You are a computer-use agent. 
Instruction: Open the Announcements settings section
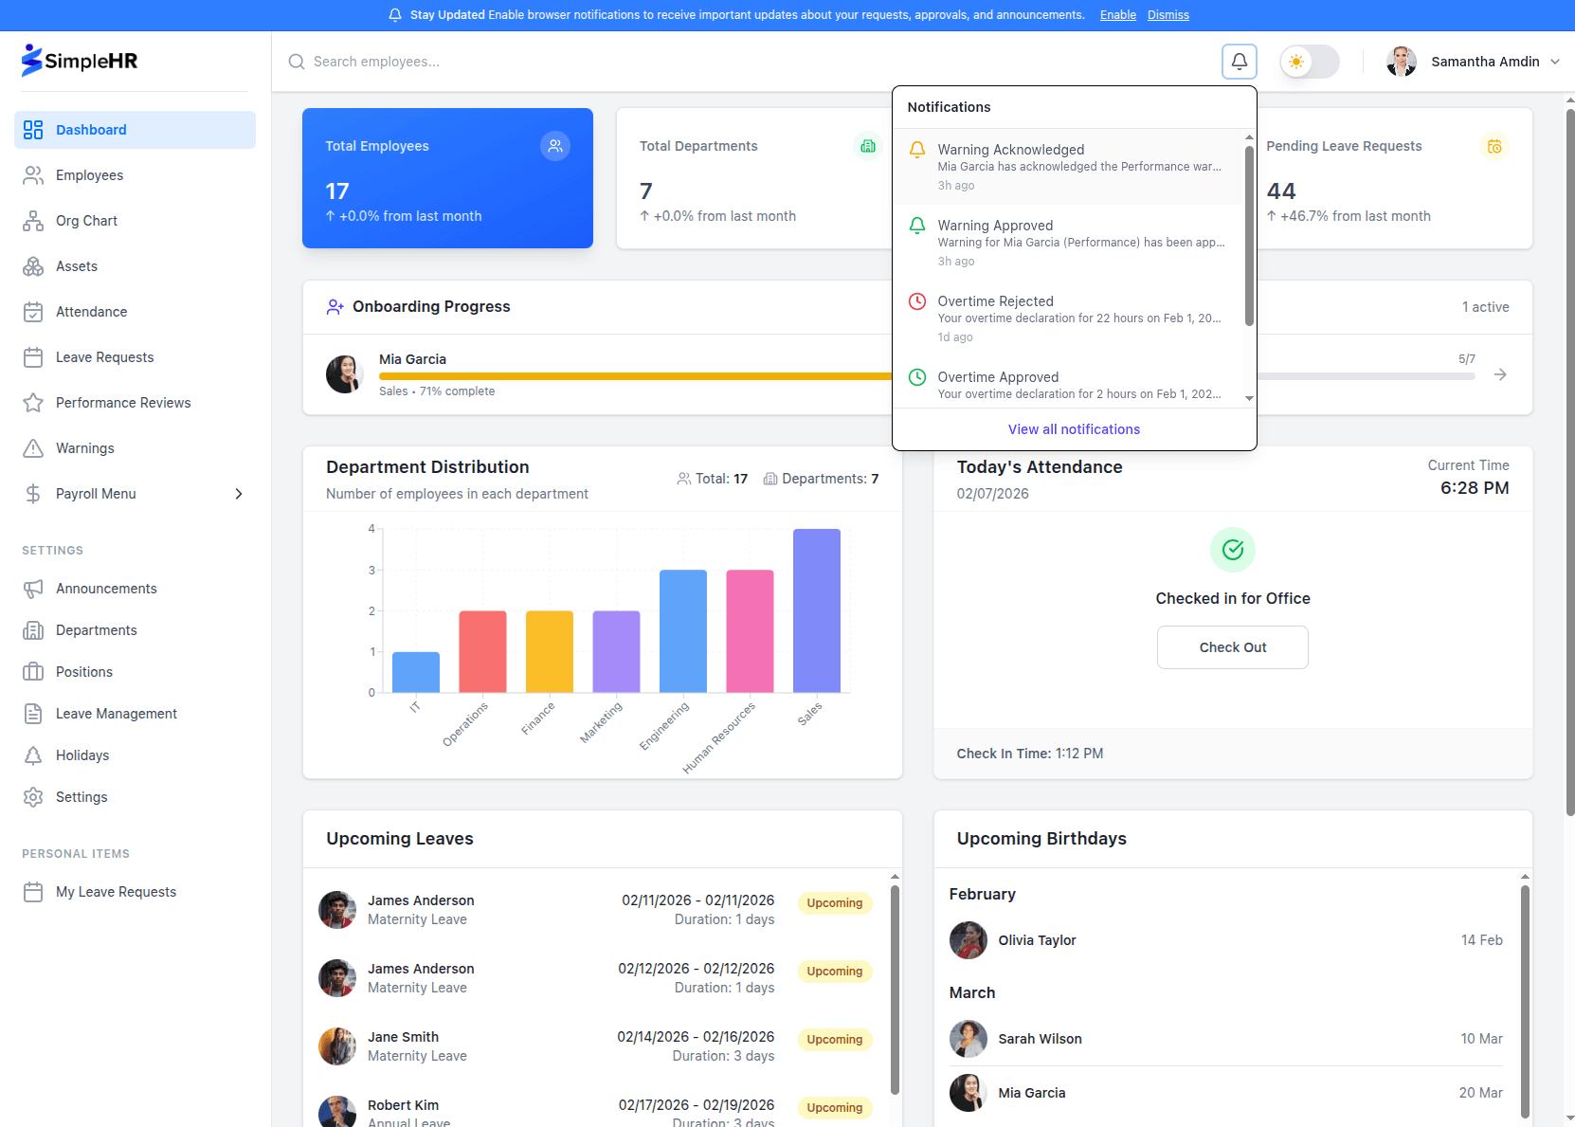[x=106, y=588]
